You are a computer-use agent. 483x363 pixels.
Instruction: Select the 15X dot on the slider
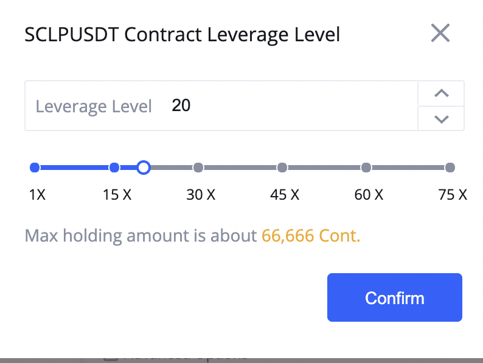(114, 168)
